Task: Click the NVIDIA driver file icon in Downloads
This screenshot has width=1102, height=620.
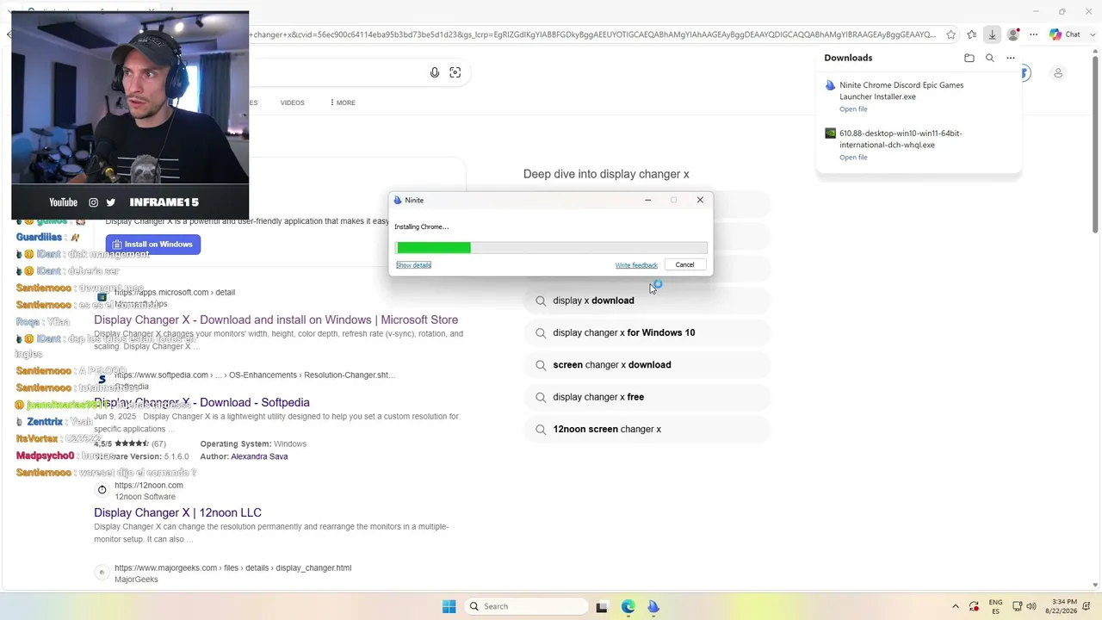Action: pyautogui.click(x=830, y=133)
